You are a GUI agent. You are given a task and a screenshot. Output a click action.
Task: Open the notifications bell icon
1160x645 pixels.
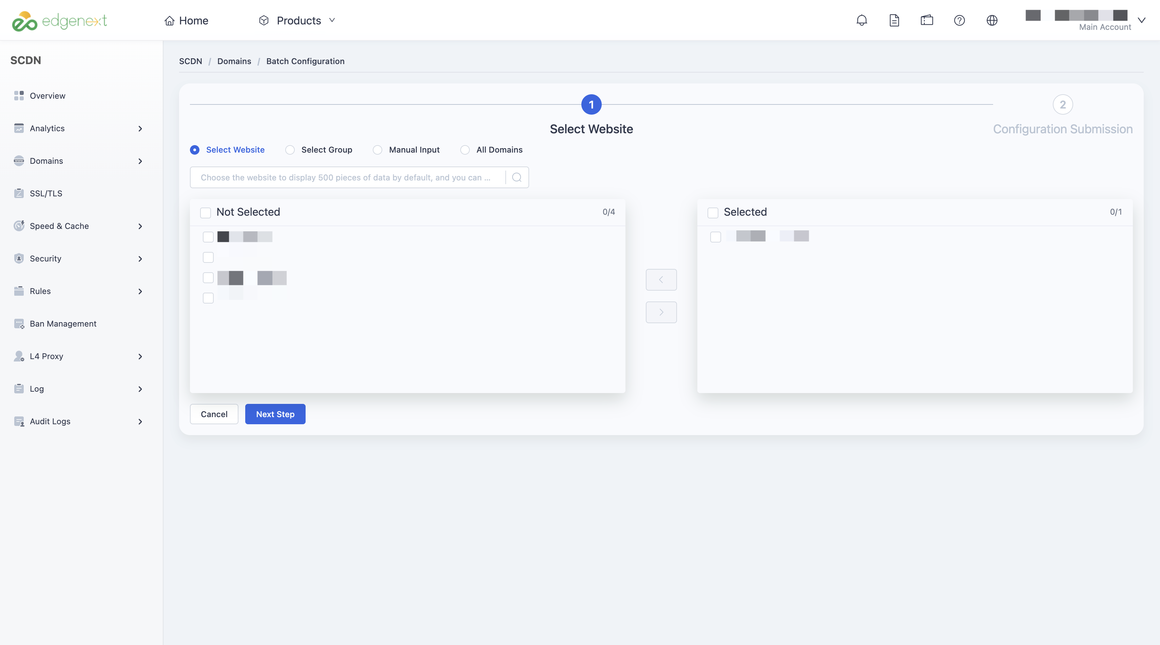click(x=862, y=20)
